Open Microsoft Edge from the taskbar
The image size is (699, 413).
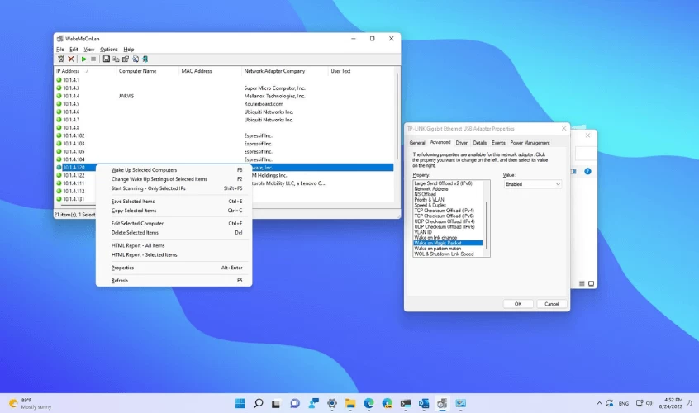(x=369, y=404)
